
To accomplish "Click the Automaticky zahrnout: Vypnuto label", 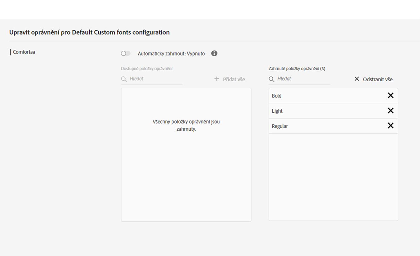I will coord(171,54).
